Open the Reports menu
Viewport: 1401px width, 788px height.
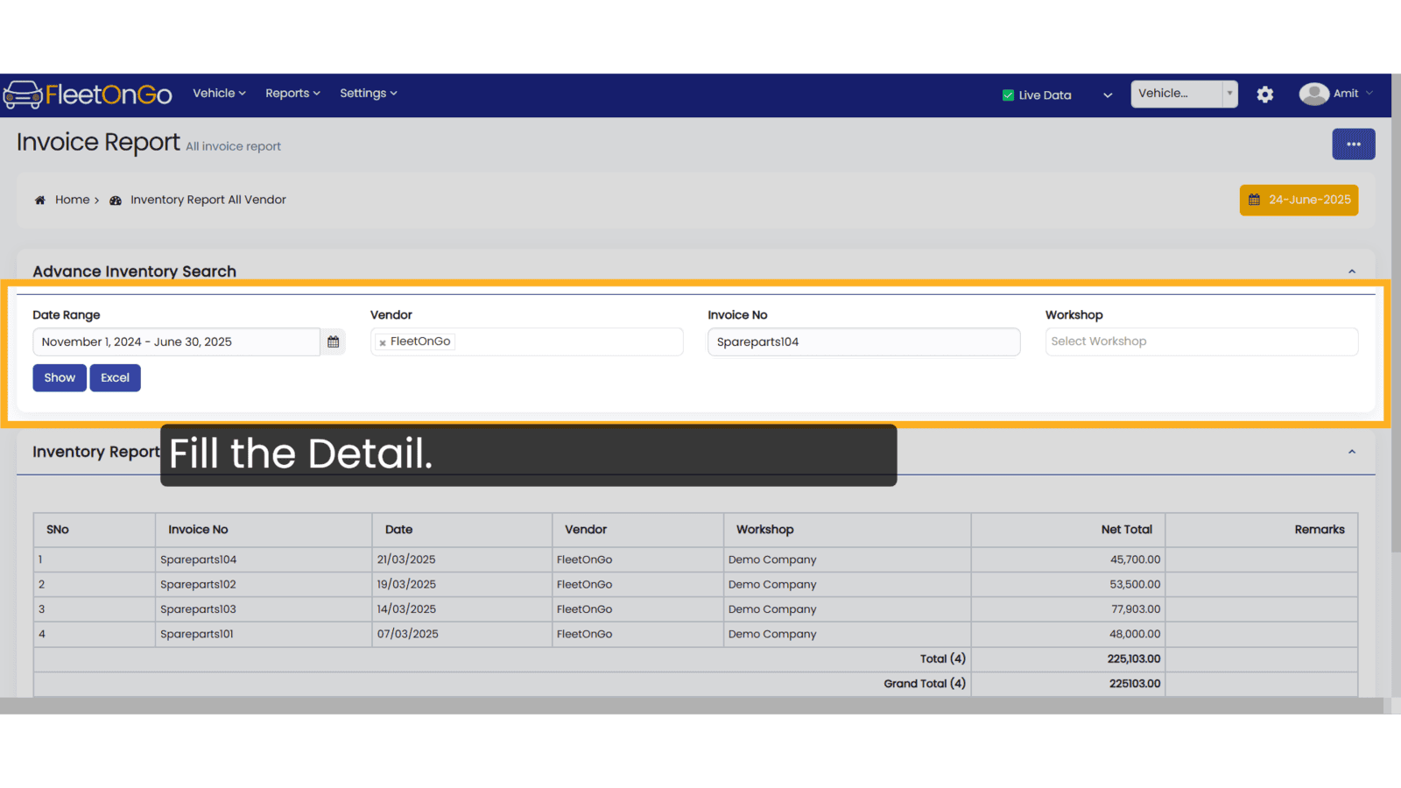coord(292,94)
